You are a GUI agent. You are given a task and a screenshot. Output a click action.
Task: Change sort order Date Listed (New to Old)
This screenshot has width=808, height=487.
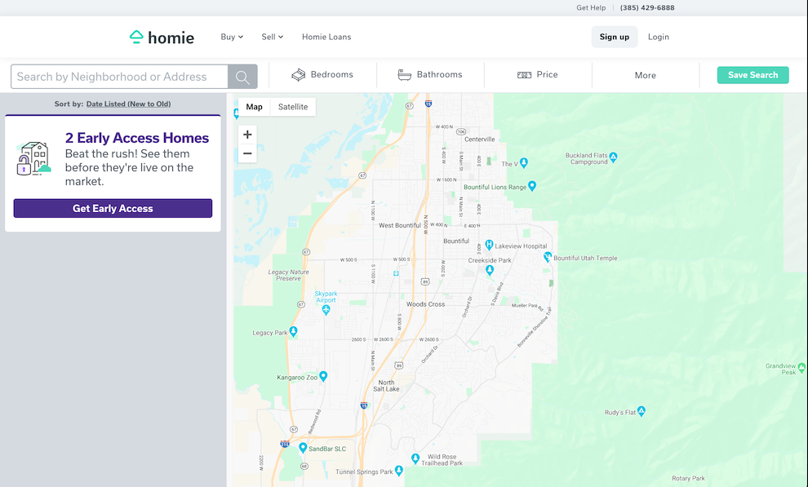click(x=128, y=104)
